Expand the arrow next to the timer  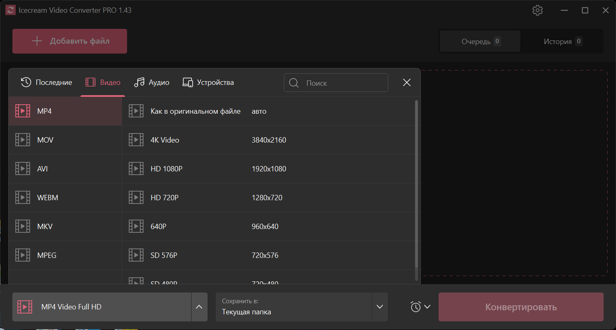(x=427, y=307)
